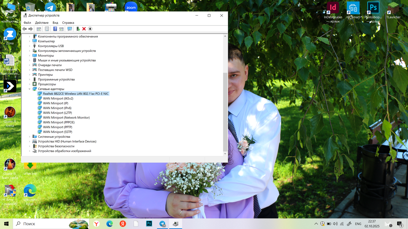Open Photoshop from the taskbar

149,224
